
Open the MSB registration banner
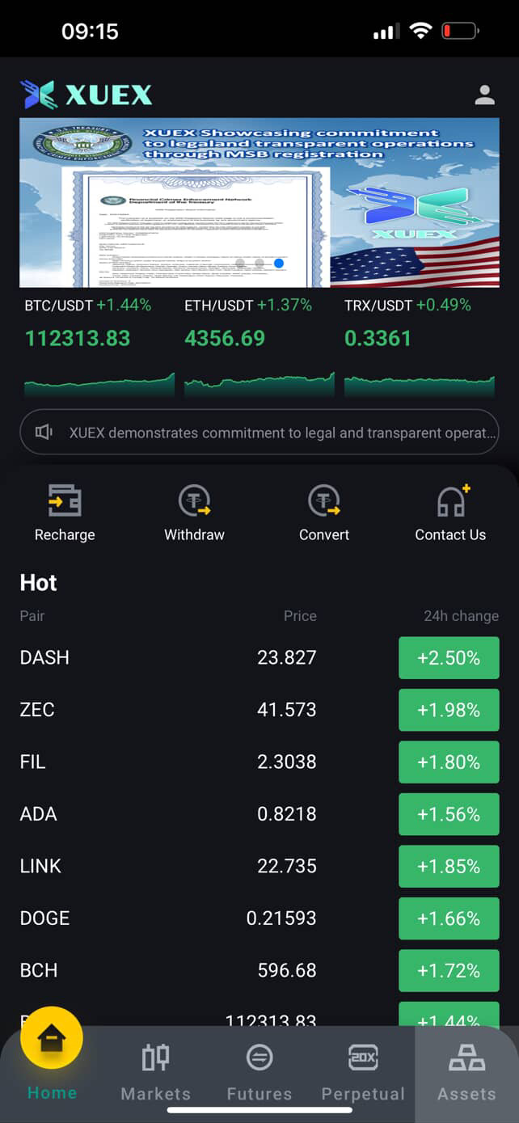point(259,202)
